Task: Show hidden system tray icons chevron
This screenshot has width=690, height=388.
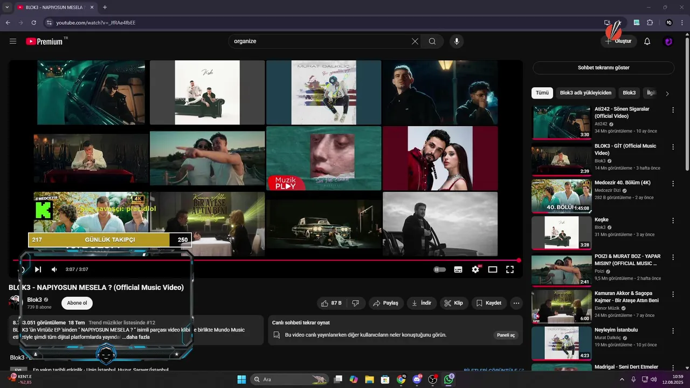Action: click(x=622, y=379)
